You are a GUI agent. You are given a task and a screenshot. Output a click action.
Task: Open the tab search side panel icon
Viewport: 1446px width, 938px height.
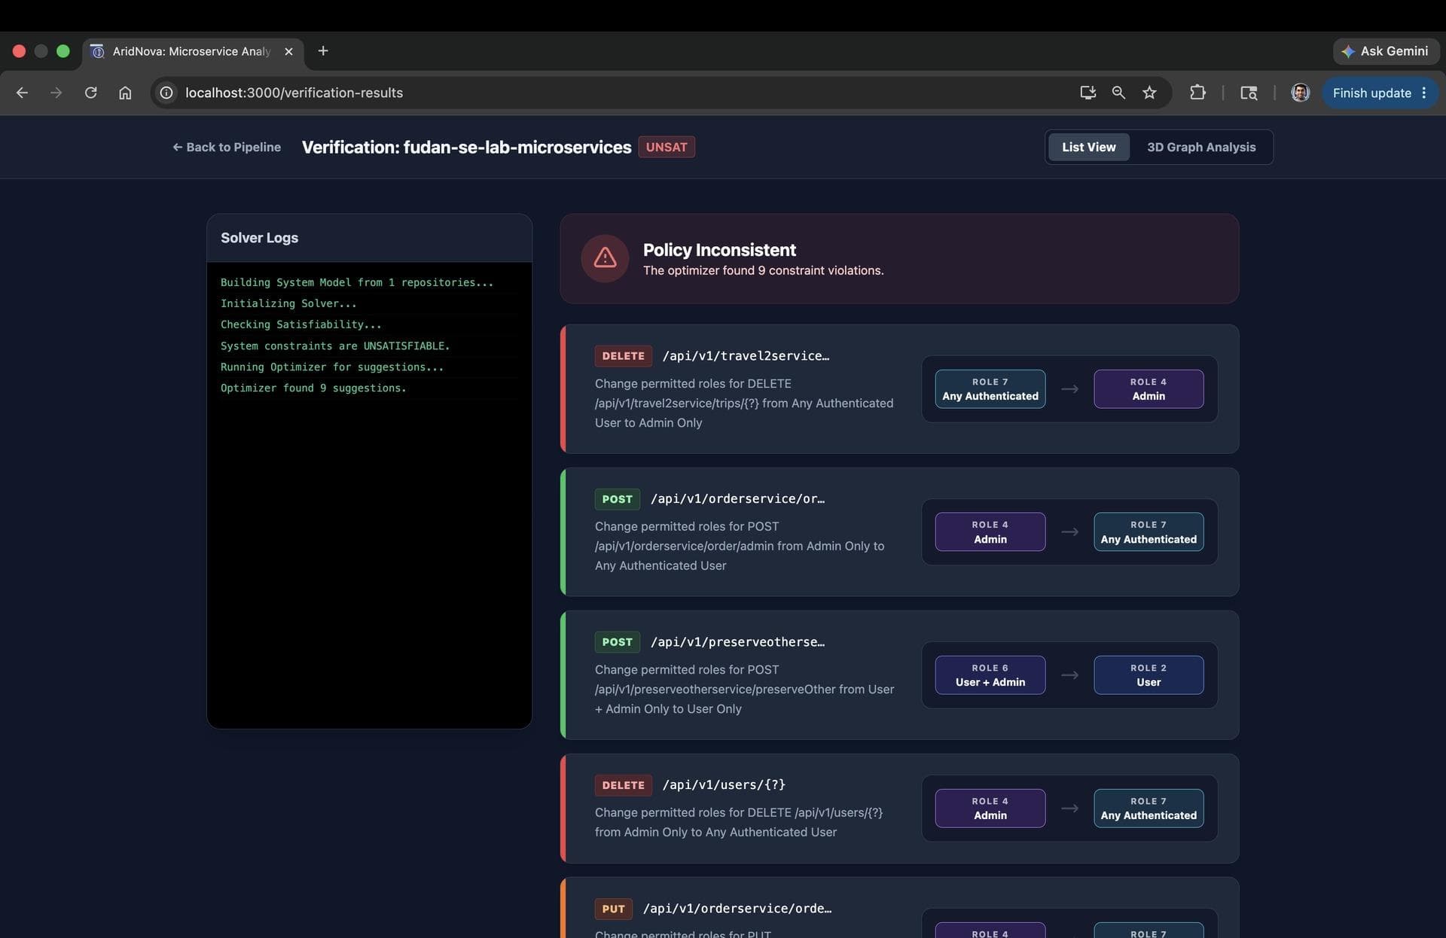[x=1249, y=93]
